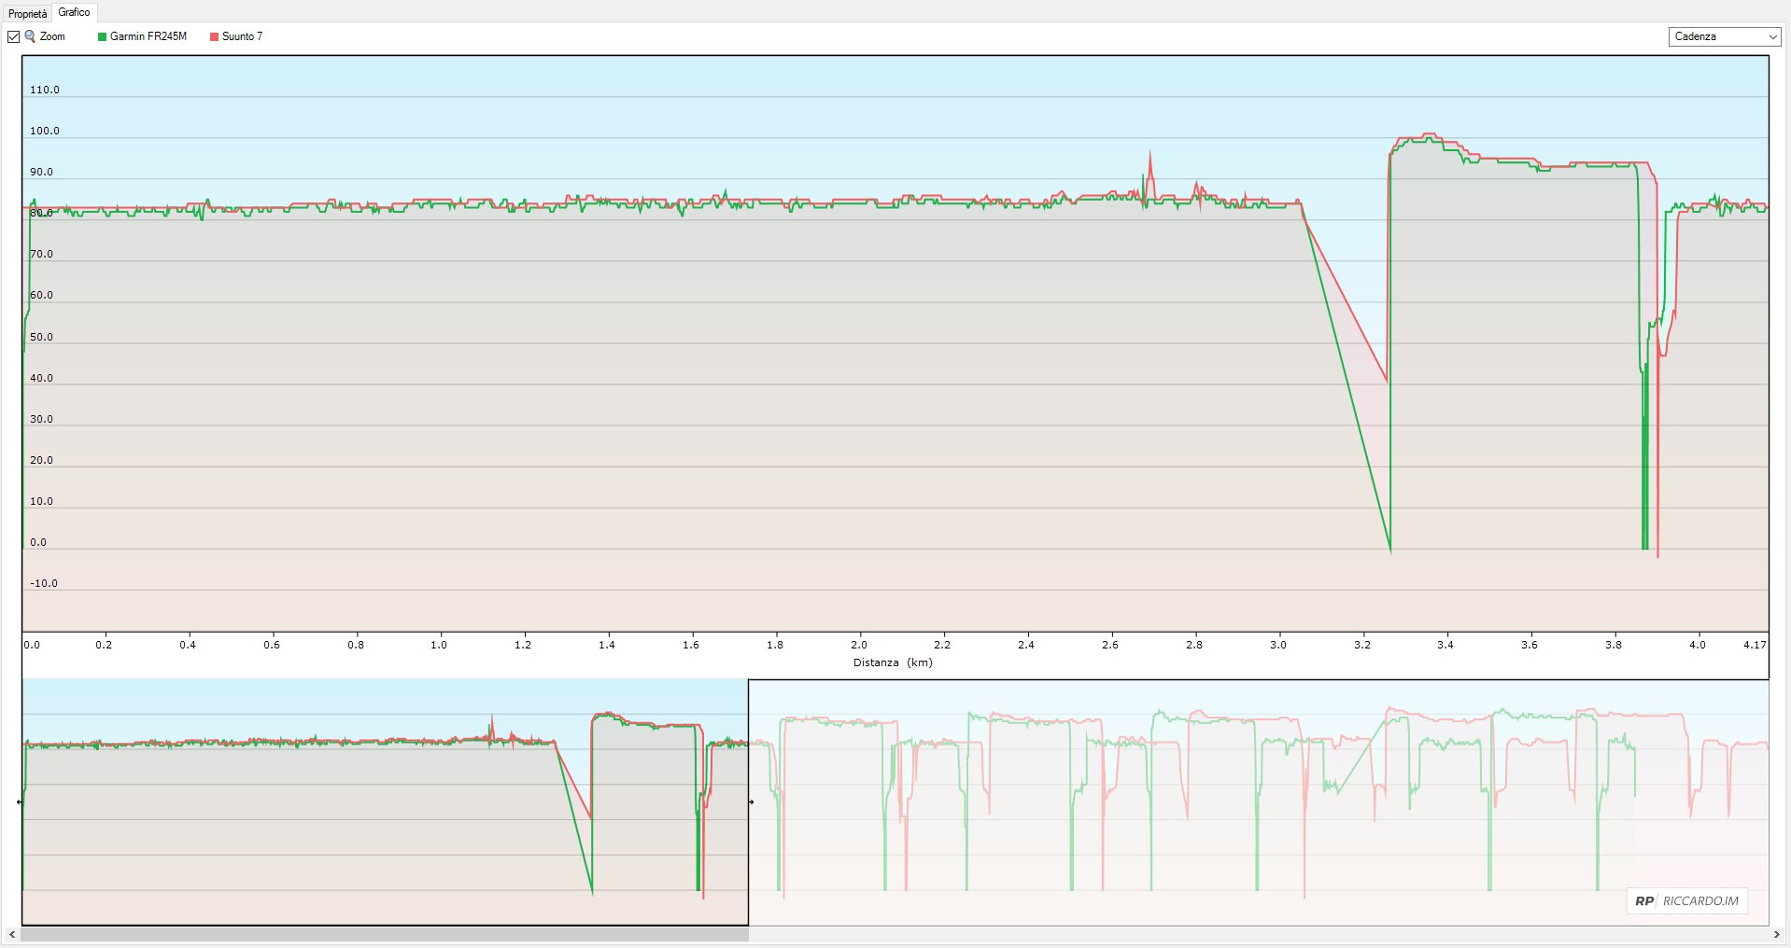Toggle the checkbox next to the magnifier icon

[x=14, y=36]
